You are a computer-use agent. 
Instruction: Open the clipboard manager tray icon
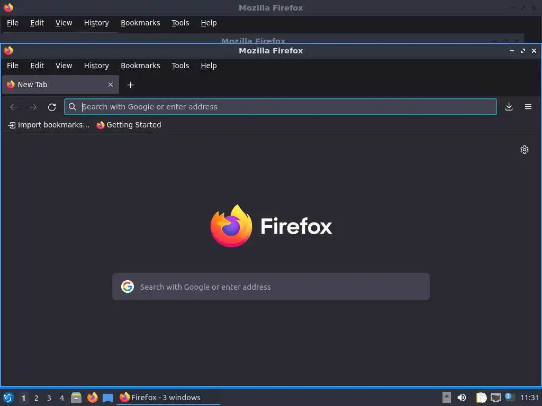point(481,398)
